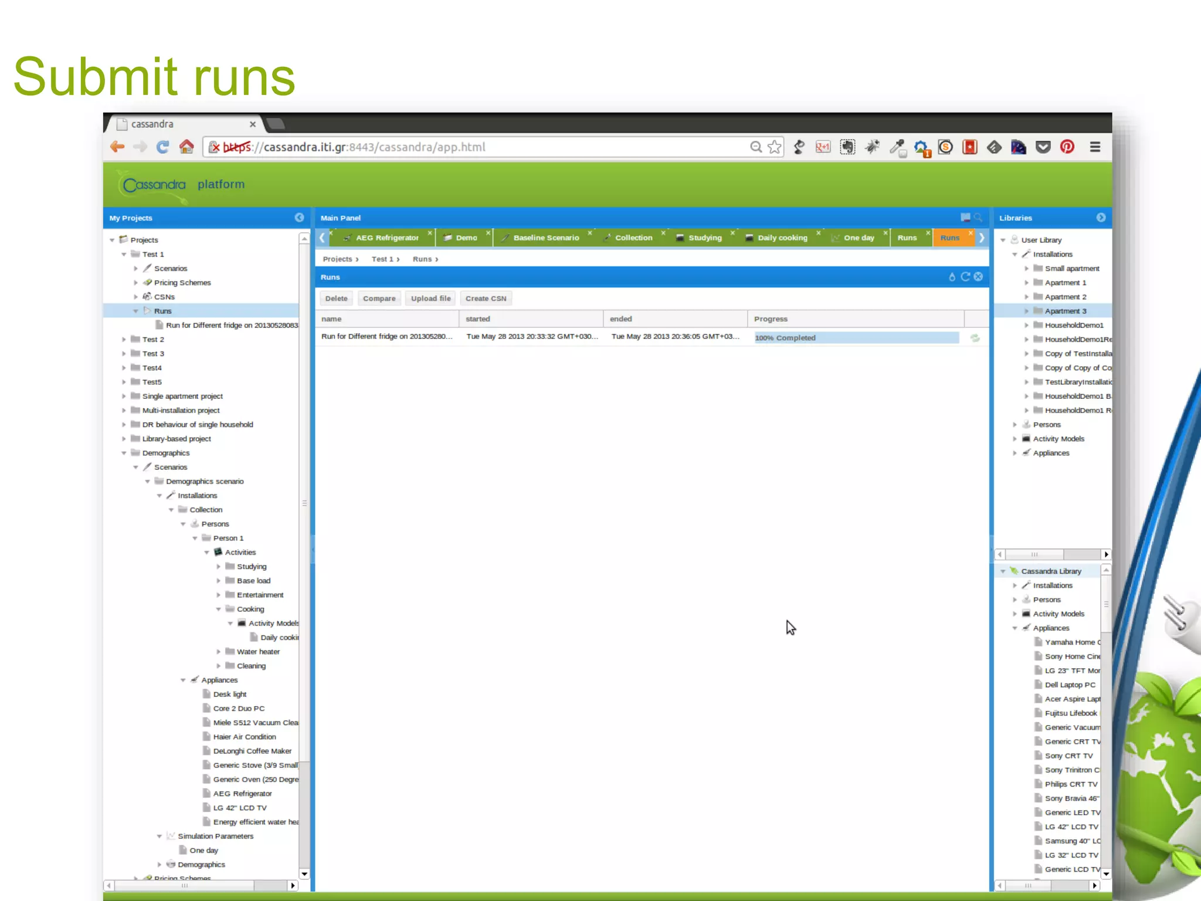Select One day simulation parameter

click(203, 851)
